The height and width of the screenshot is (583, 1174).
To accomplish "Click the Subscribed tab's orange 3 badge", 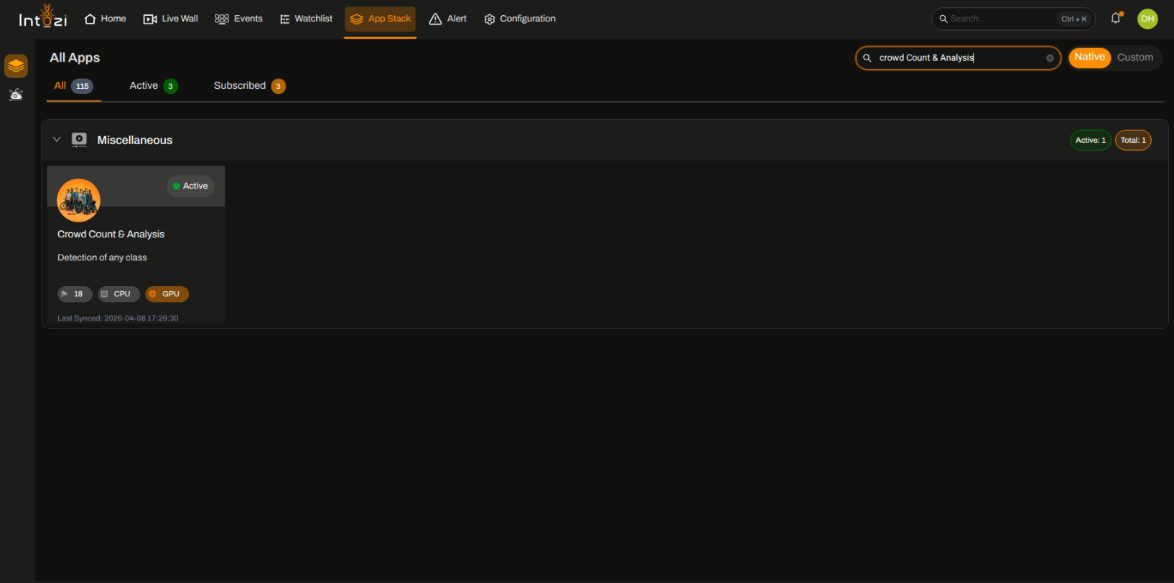I will pyautogui.click(x=279, y=86).
